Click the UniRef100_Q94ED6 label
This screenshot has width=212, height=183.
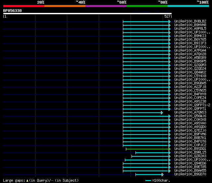190,163
